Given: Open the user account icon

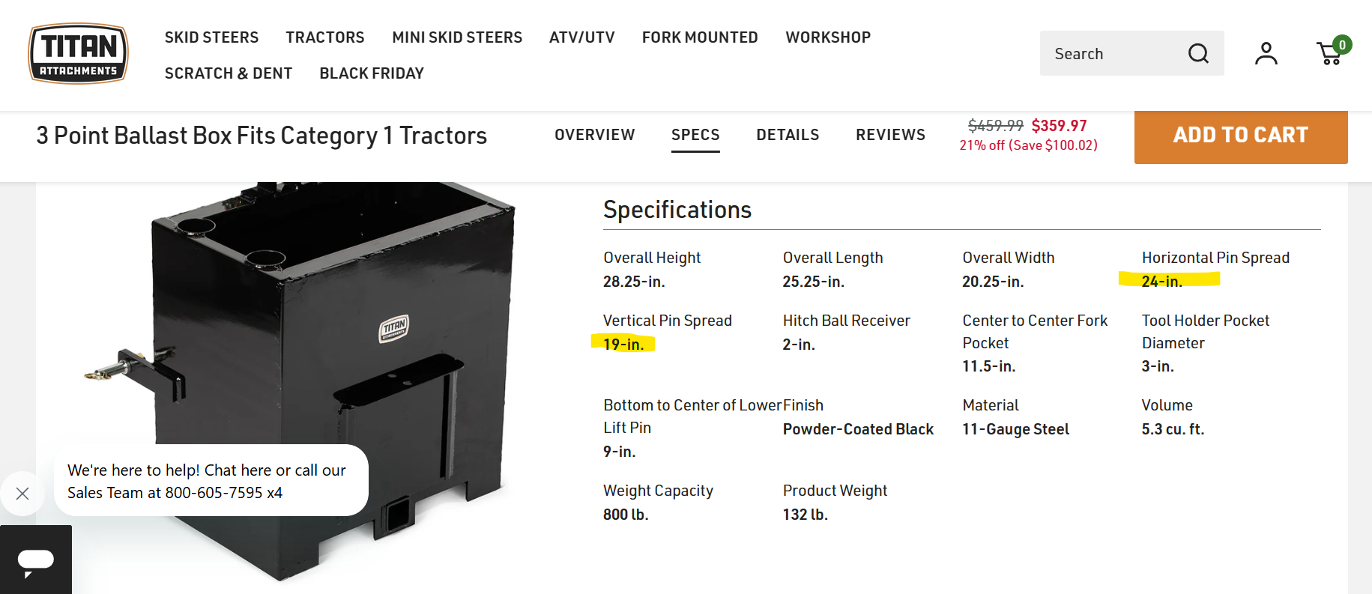Looking at the screenshot, I should coord(1266,53).
